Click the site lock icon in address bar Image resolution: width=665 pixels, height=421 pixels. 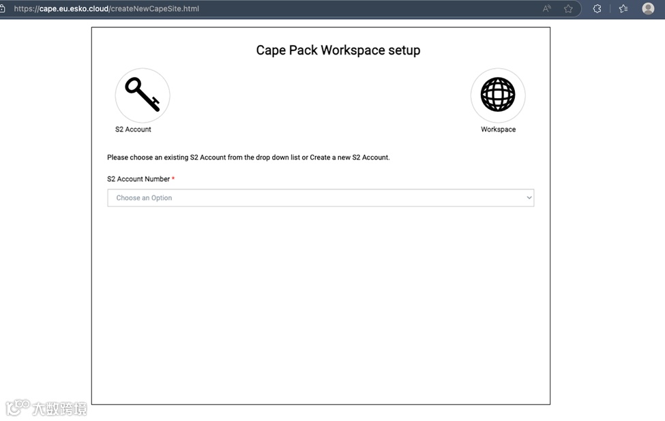(x=2, y=8)
